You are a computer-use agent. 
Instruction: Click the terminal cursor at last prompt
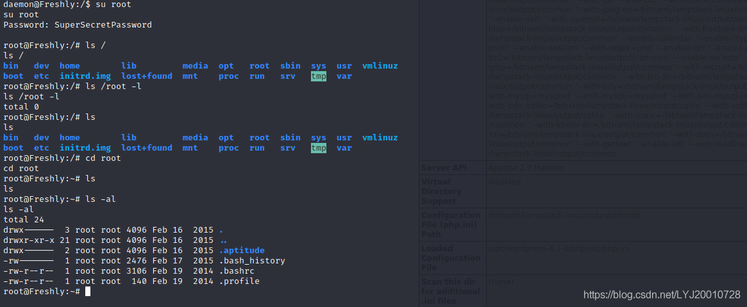(88, 292)
